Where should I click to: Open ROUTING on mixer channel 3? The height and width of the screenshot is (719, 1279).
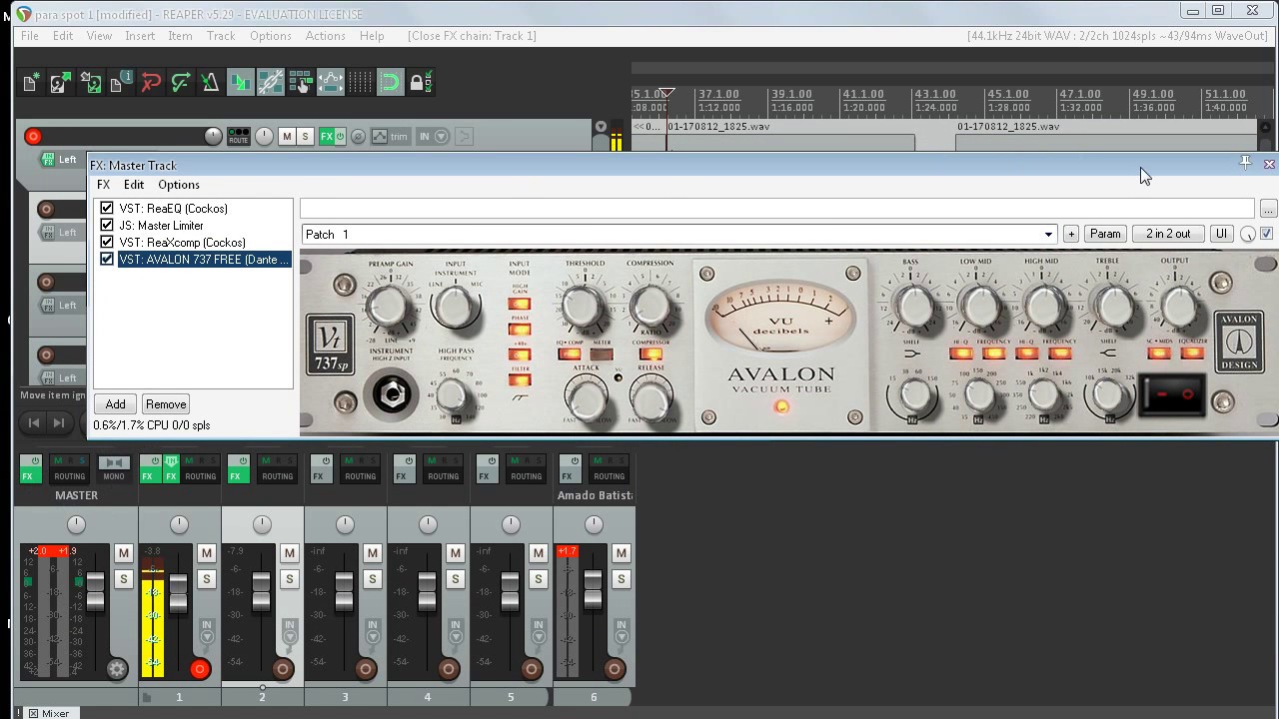coord(360,469)
